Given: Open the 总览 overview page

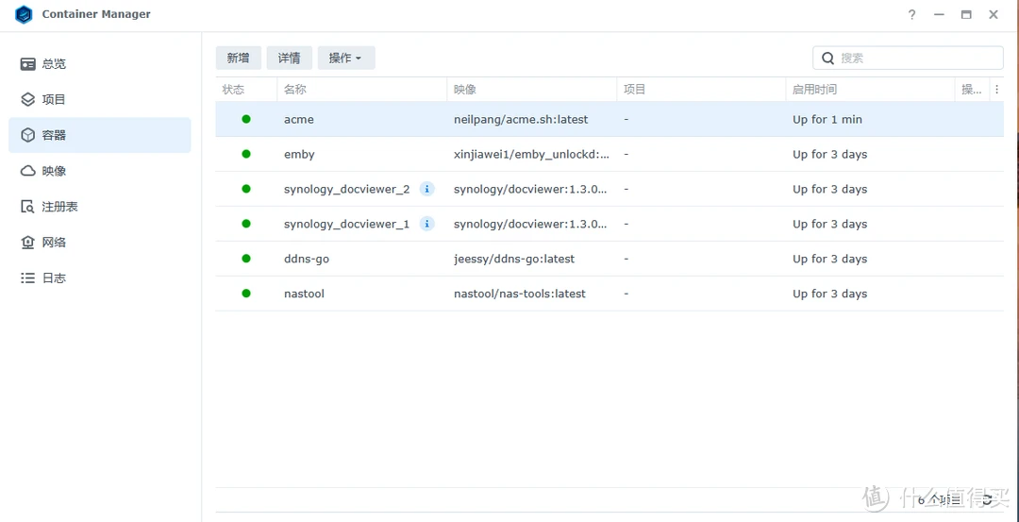Looking at the screenshot, I should pyautogui.click(x=99, y=63).
